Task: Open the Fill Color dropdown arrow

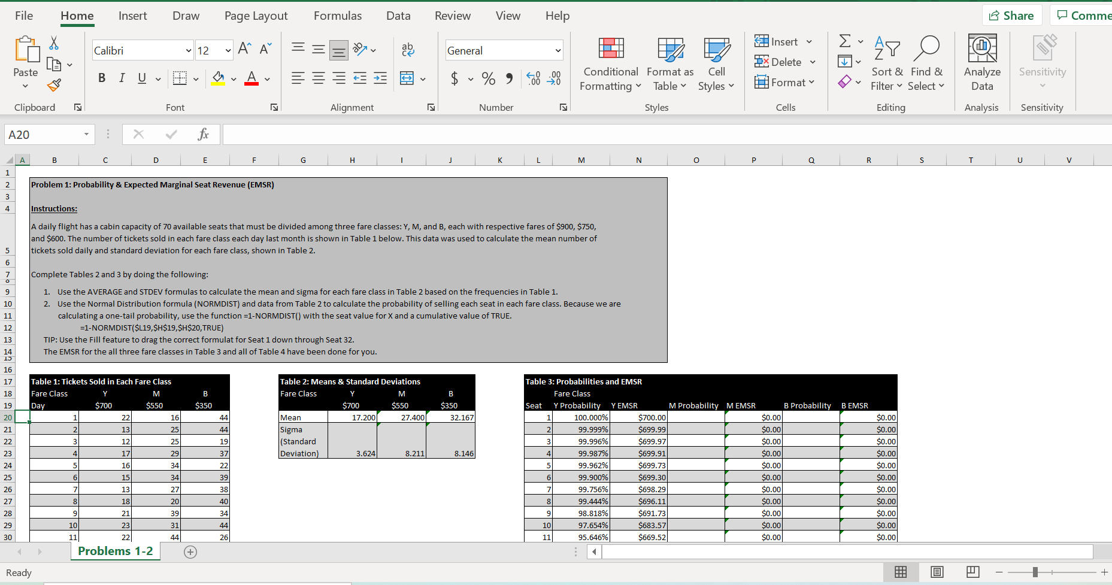Action: click(x=233, y=79)
